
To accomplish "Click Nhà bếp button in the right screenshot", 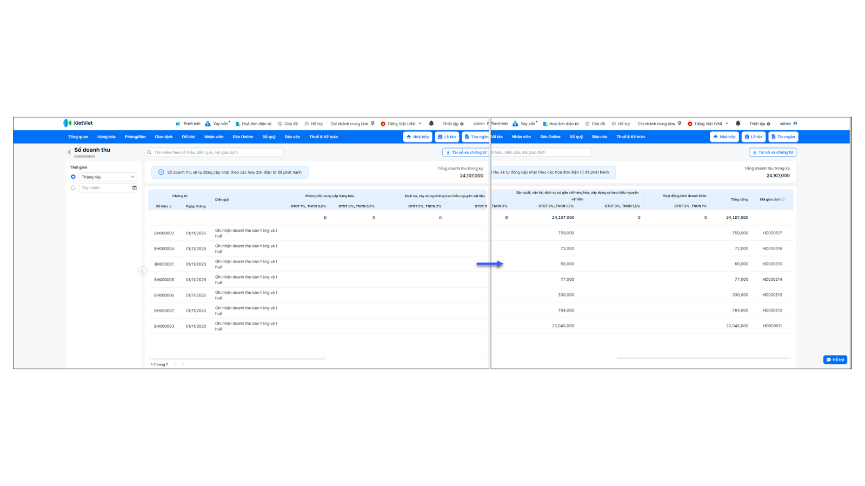I will [x=724, y=137].
